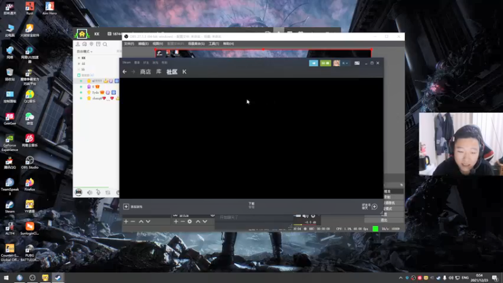Image resolution: width=503 pixels, height=283 pixels.
Task: Go back using Steam's back arrow
Action: pos(124,72)
